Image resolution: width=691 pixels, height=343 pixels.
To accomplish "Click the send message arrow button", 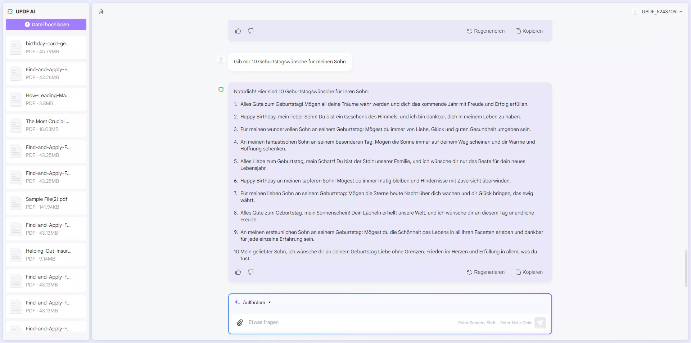I will 540,322.
